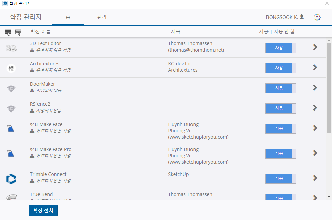332x220 pixels.
Task: Select the 3D Text Editor name text
Action: 46,43
